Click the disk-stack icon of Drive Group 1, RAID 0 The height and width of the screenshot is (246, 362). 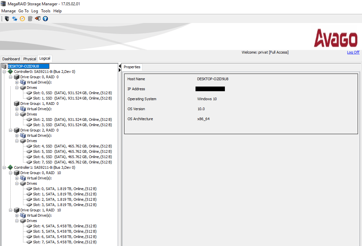click(x=17, y=104)
